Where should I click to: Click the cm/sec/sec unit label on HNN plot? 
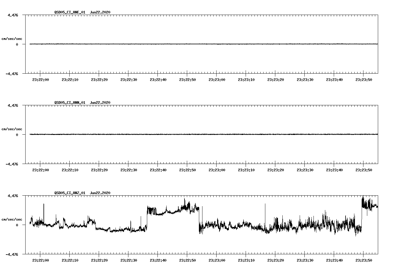tap(12, 129)
